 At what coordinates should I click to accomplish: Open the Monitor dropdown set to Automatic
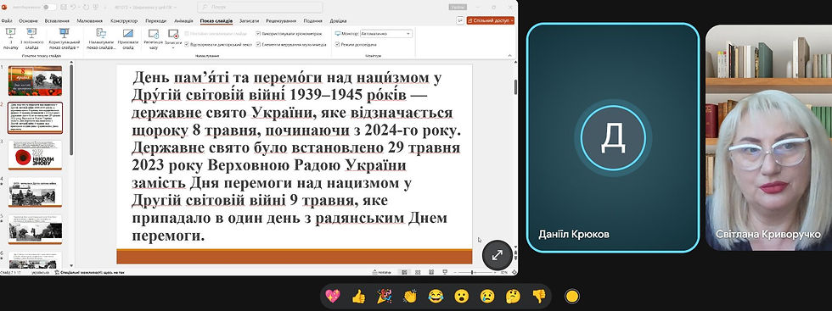pos(385,33)
